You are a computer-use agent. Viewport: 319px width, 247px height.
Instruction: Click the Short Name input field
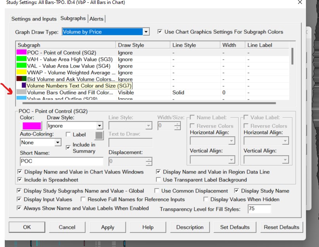pos(61,161)
